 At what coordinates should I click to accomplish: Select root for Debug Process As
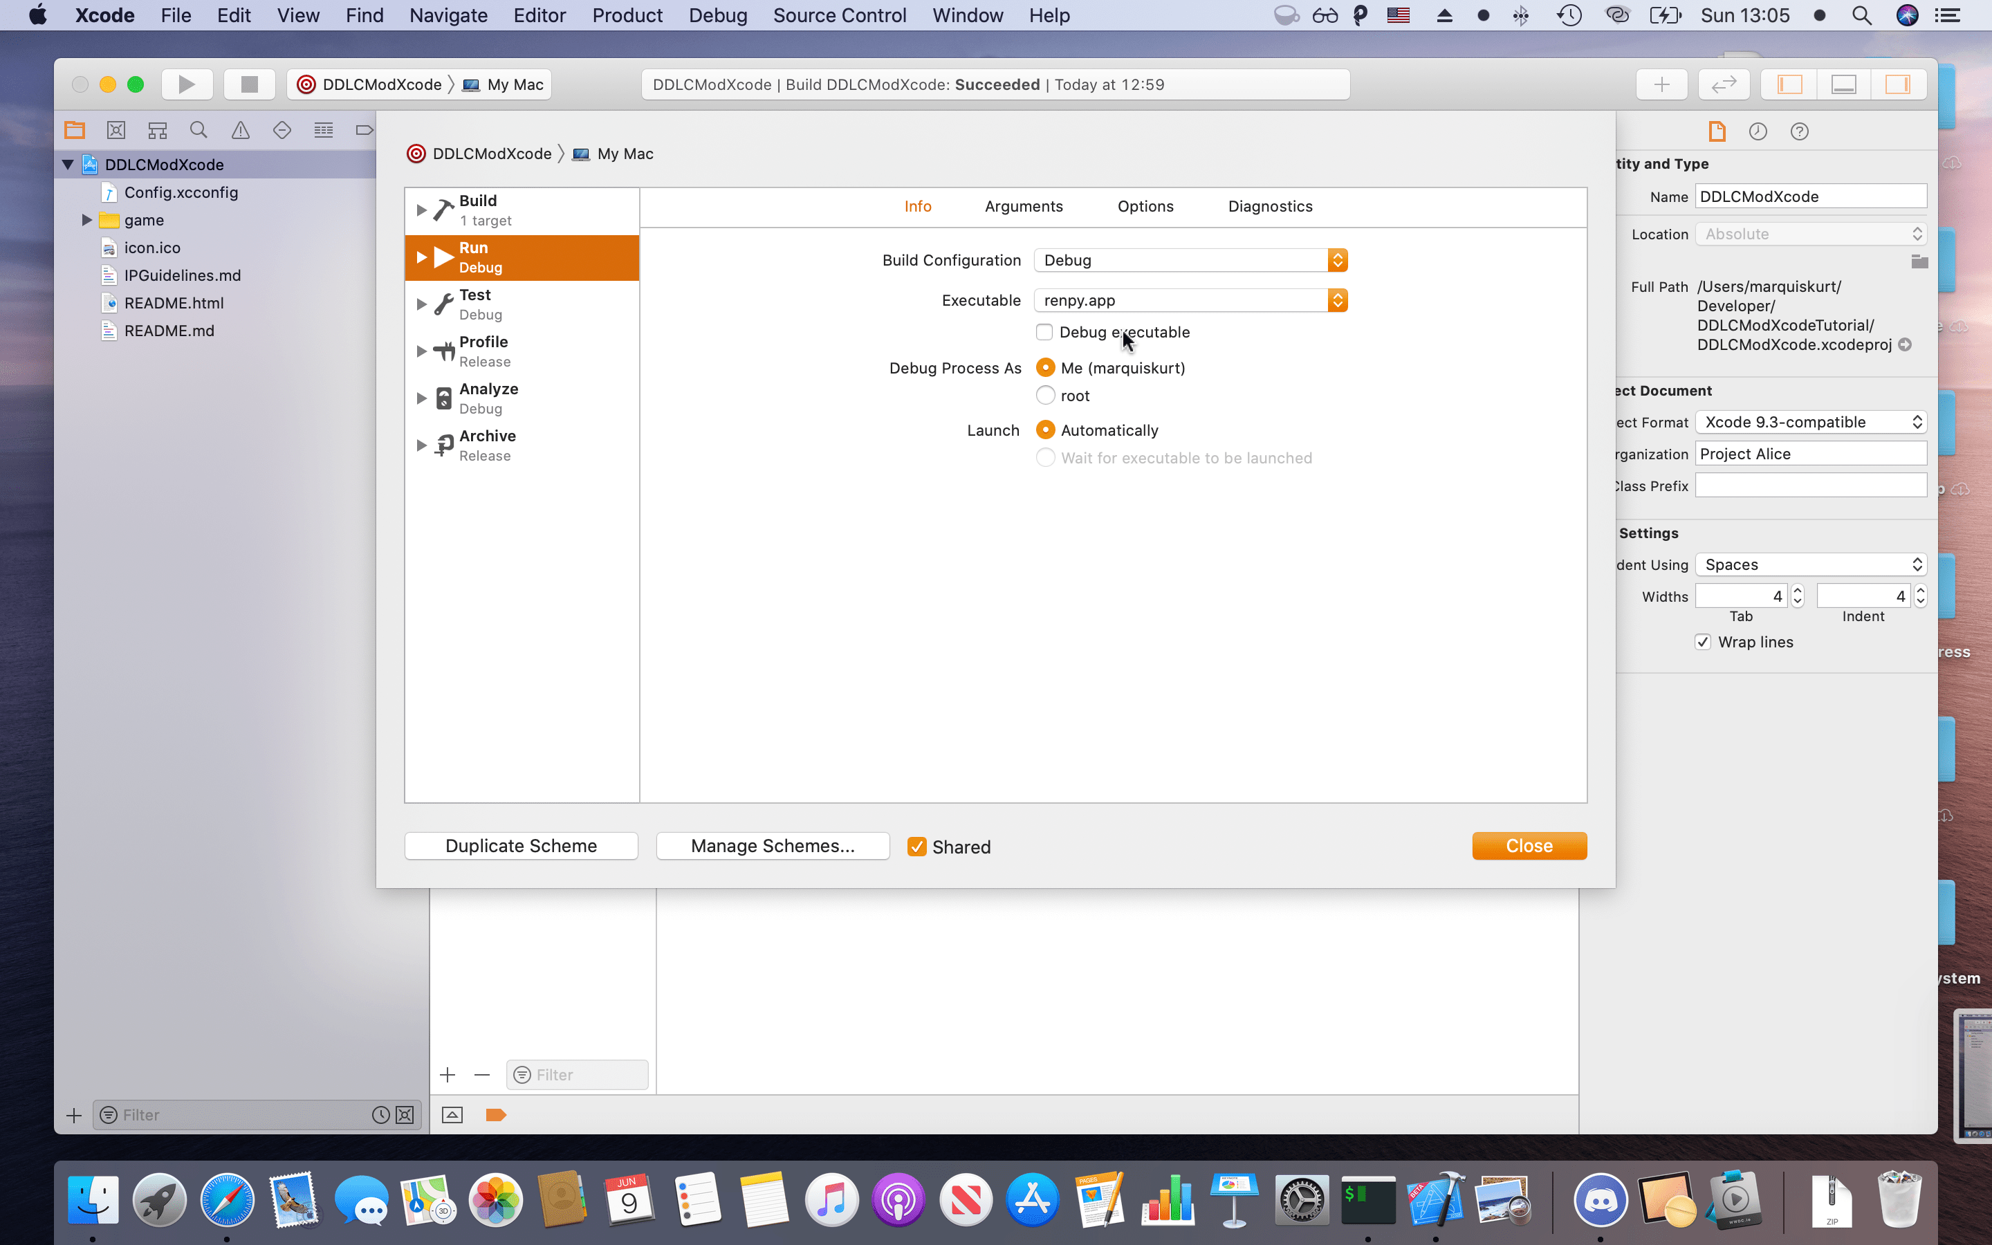(x=1045, y=395)
